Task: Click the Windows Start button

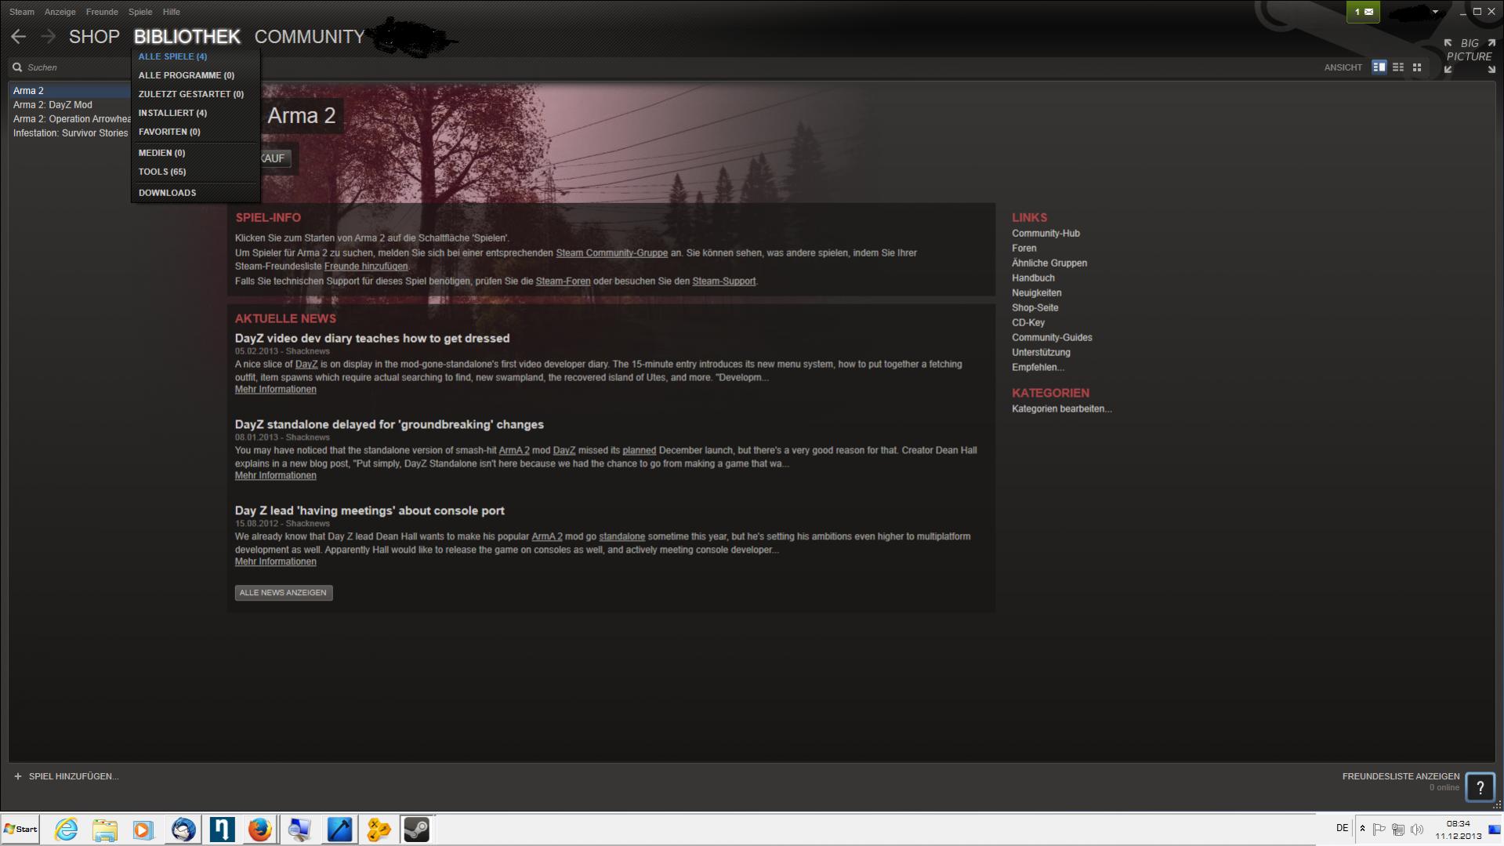Action: coord(20,830)
